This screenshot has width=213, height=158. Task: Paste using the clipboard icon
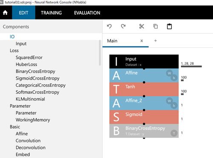(169, 26)
